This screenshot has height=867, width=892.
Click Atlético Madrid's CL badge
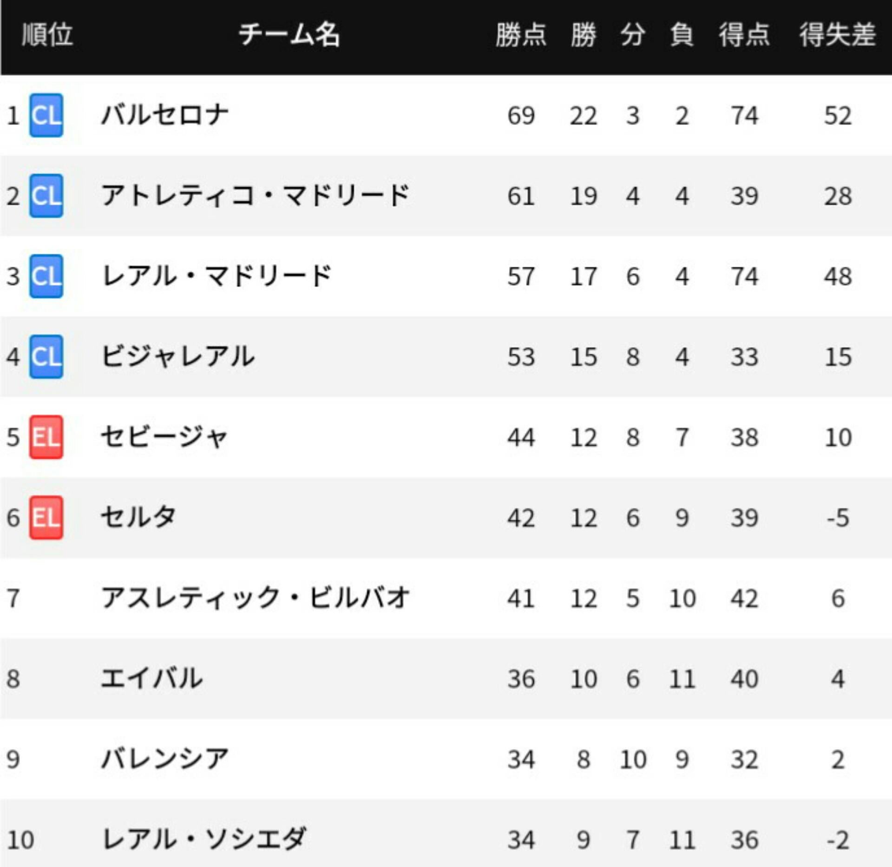[x=46, y=196]
